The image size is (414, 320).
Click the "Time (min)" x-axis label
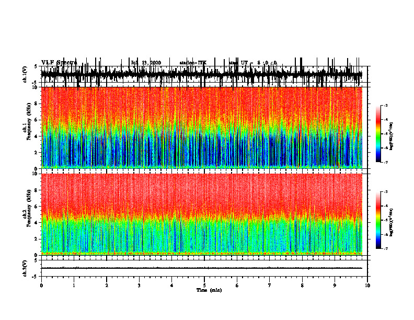click(209, 290)
